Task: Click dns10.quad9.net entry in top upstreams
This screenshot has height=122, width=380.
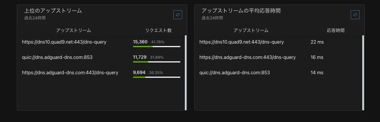Action: [x=64, y=42]
